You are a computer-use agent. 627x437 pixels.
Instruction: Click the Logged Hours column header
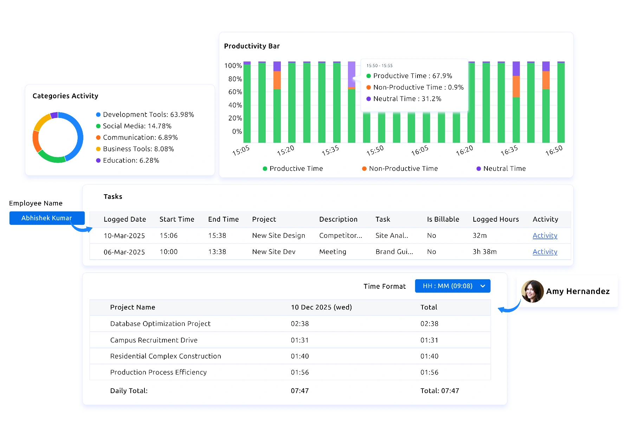tap(496, 219)
